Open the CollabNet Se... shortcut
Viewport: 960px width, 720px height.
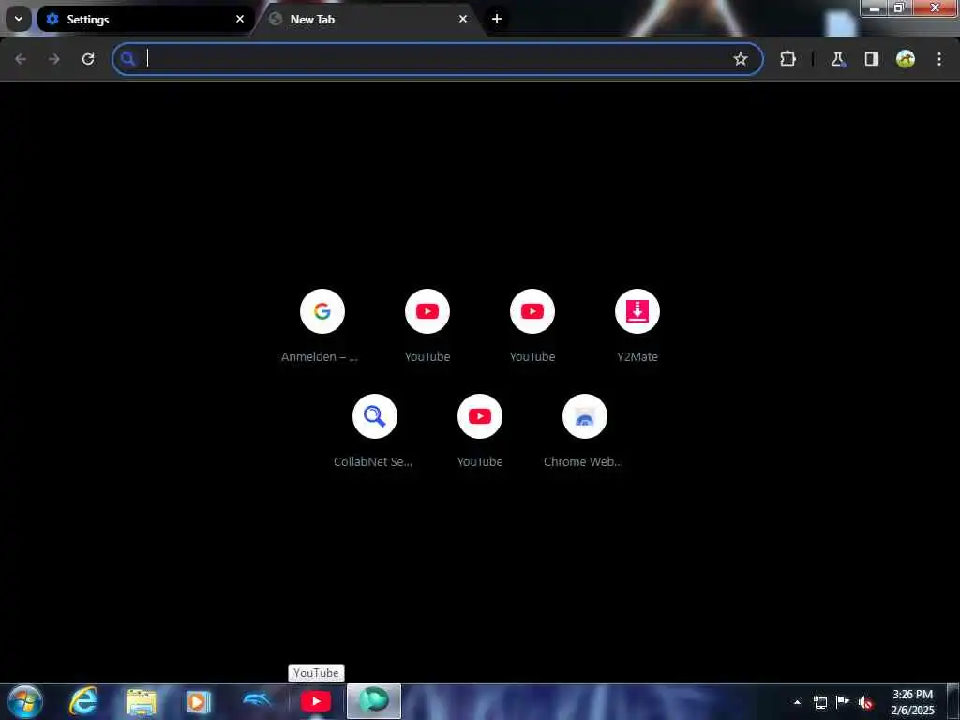point(375,431)
